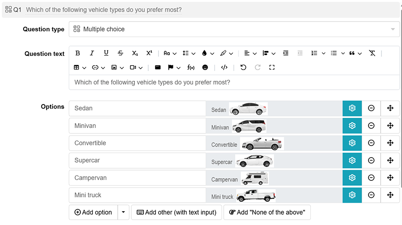Apply subscript formatting
The width and height of the screenshot is (402, 225).
135,53
